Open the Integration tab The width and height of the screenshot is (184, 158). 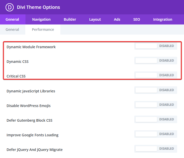pyautogui.click(x=163, y=19)
